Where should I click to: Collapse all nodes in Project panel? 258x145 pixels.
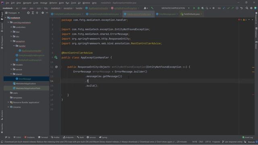click(x=37, y=12)
